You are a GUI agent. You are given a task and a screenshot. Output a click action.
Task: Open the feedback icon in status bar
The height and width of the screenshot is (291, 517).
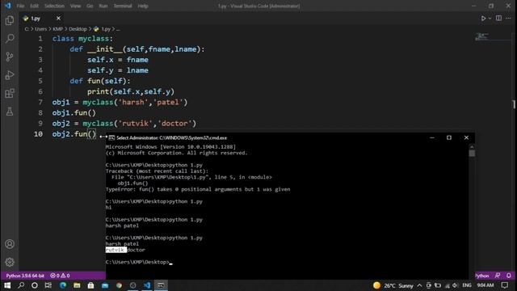tap(498, 276)
